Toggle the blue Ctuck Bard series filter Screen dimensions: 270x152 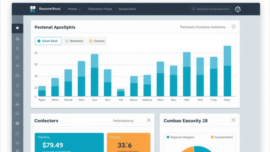coord(49,41)
